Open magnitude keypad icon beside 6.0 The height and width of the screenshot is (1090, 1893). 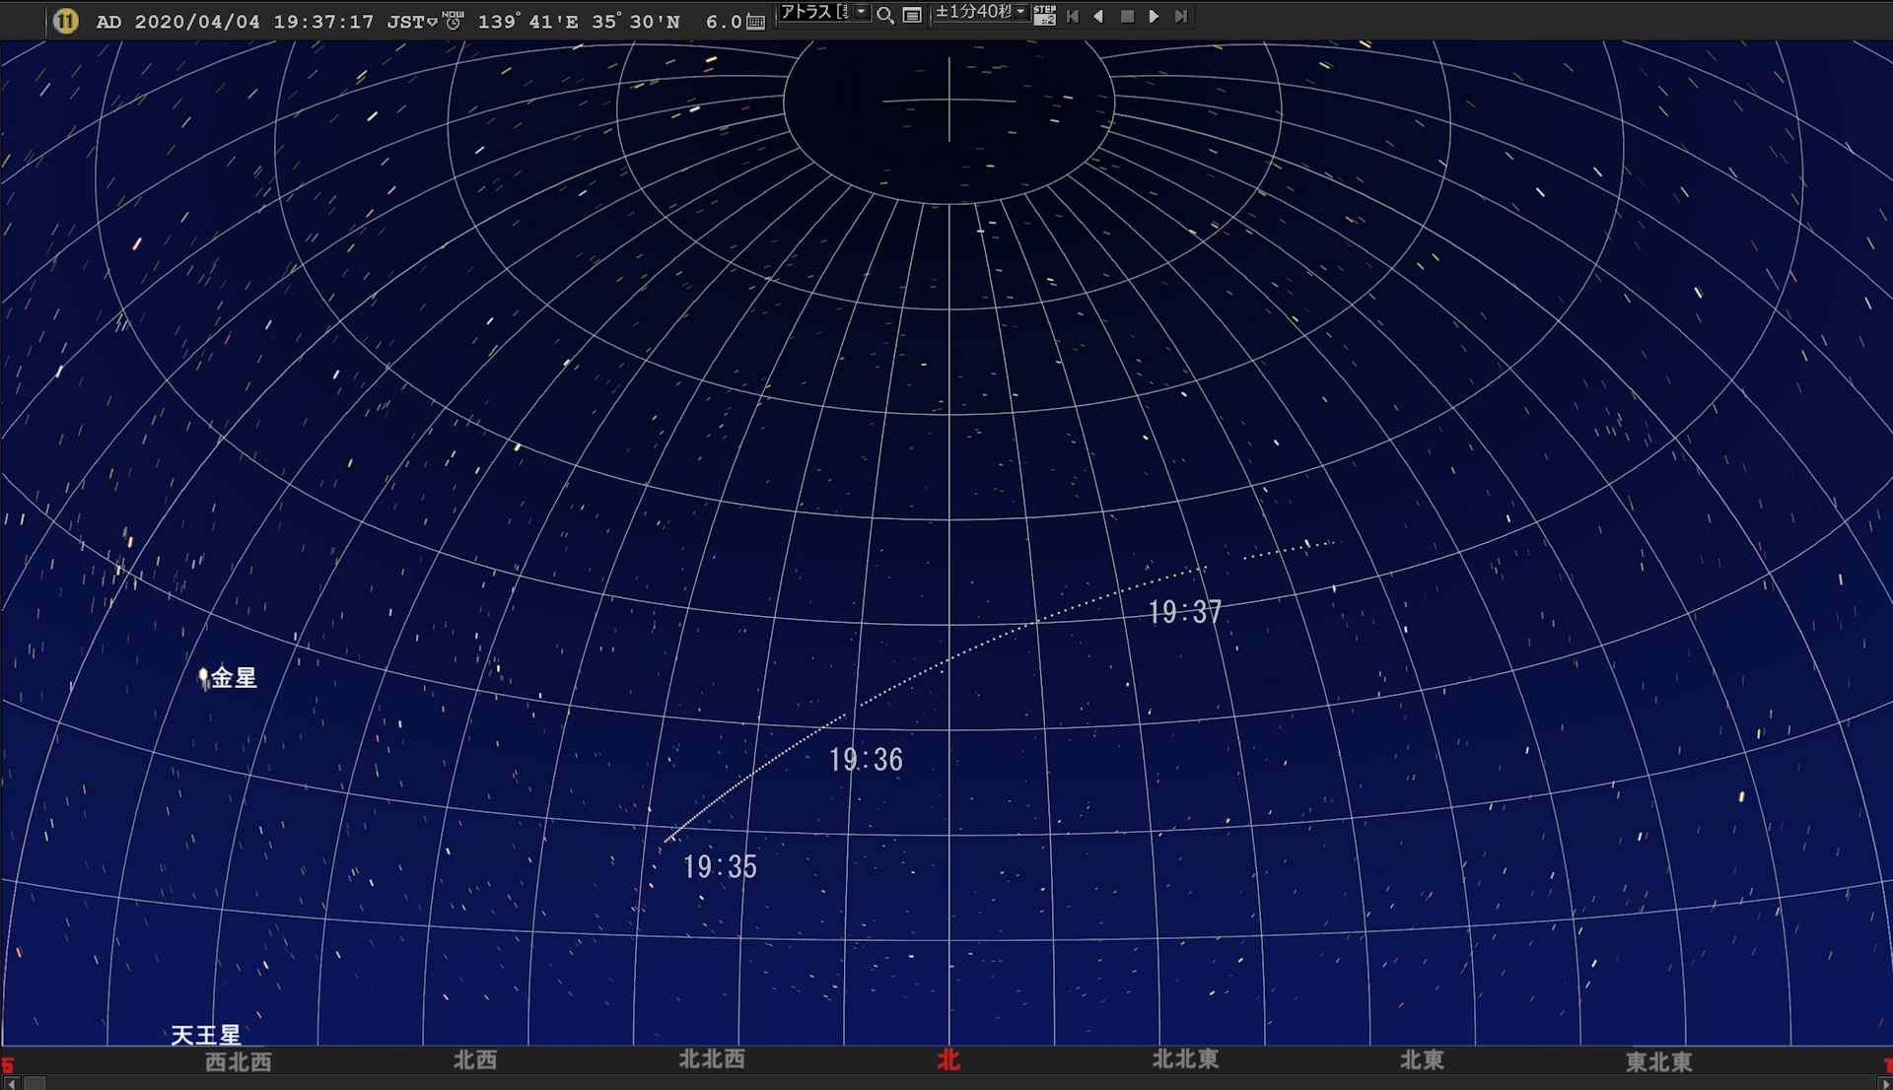pos(756,22)
